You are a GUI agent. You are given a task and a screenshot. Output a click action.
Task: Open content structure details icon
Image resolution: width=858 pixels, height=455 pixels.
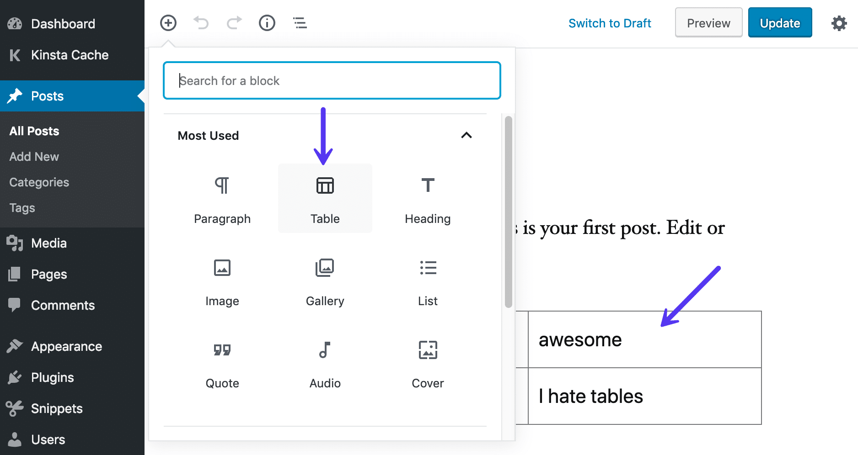tap(267, 23)
